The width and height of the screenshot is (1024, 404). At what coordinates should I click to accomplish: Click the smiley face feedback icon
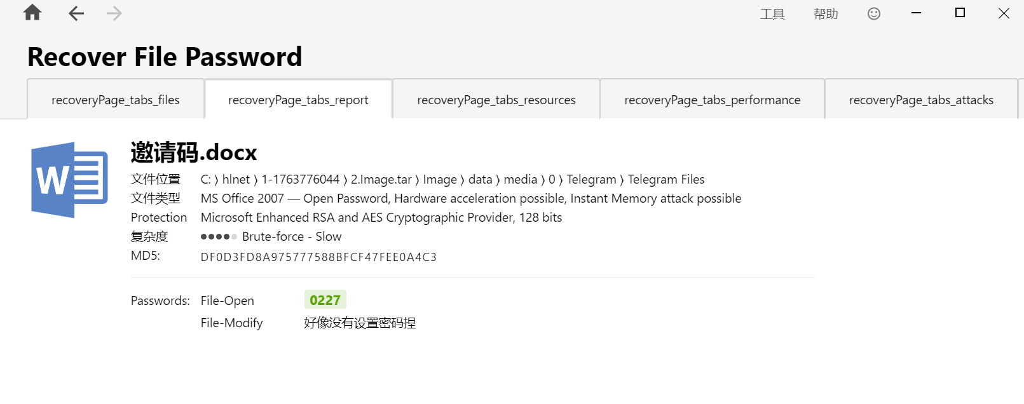point(874,13)
